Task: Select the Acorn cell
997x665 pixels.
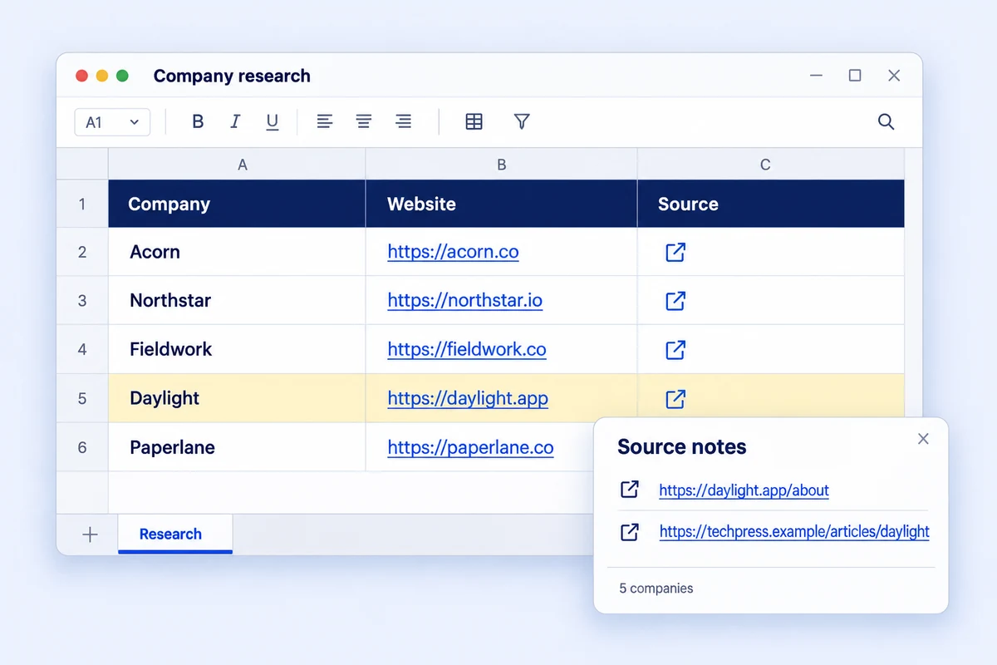Action: coord(237,252)
